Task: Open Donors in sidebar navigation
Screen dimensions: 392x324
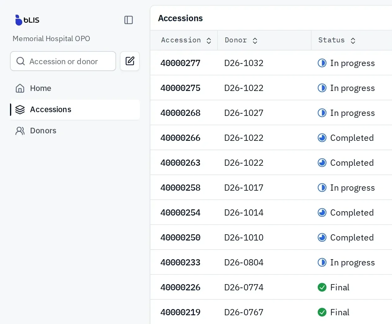Action: tap(75, 131)
